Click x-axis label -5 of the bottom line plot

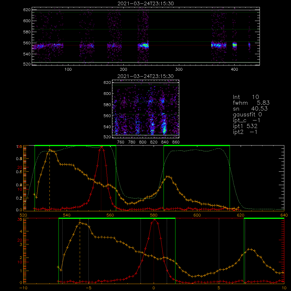click(x=89, y=288)
